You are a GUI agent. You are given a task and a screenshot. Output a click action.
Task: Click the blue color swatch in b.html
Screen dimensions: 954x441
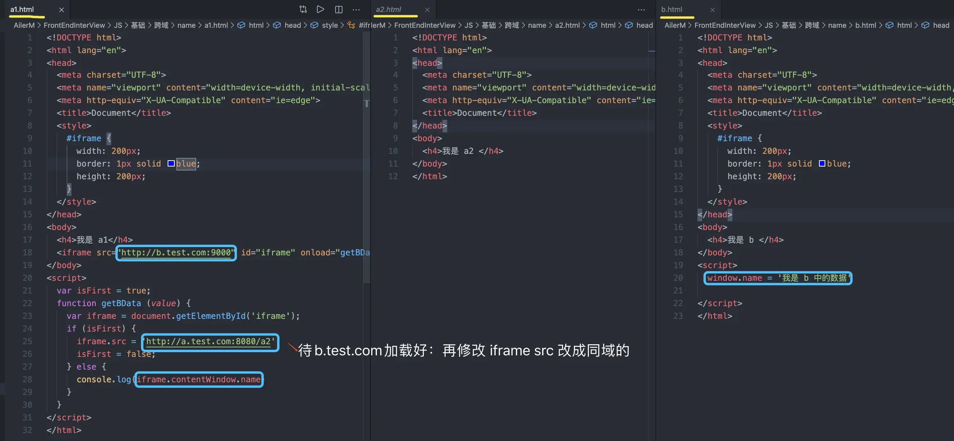822,164
